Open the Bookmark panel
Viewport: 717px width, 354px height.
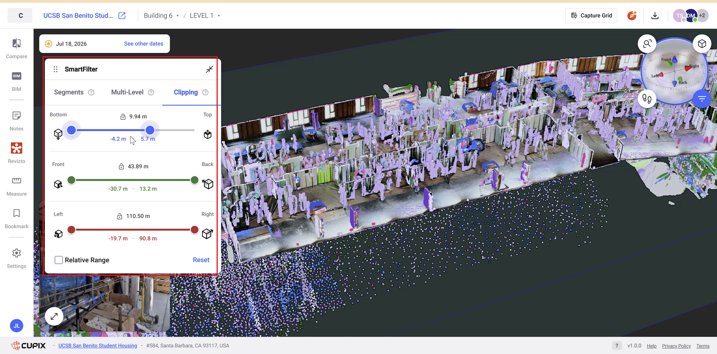16,219
